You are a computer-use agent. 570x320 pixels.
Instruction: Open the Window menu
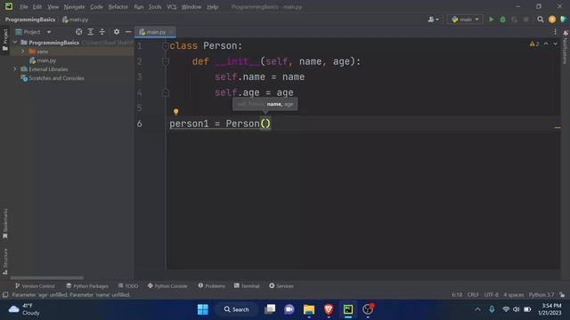191,7
